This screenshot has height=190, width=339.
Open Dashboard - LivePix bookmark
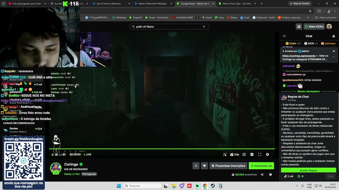pos(264,18)
